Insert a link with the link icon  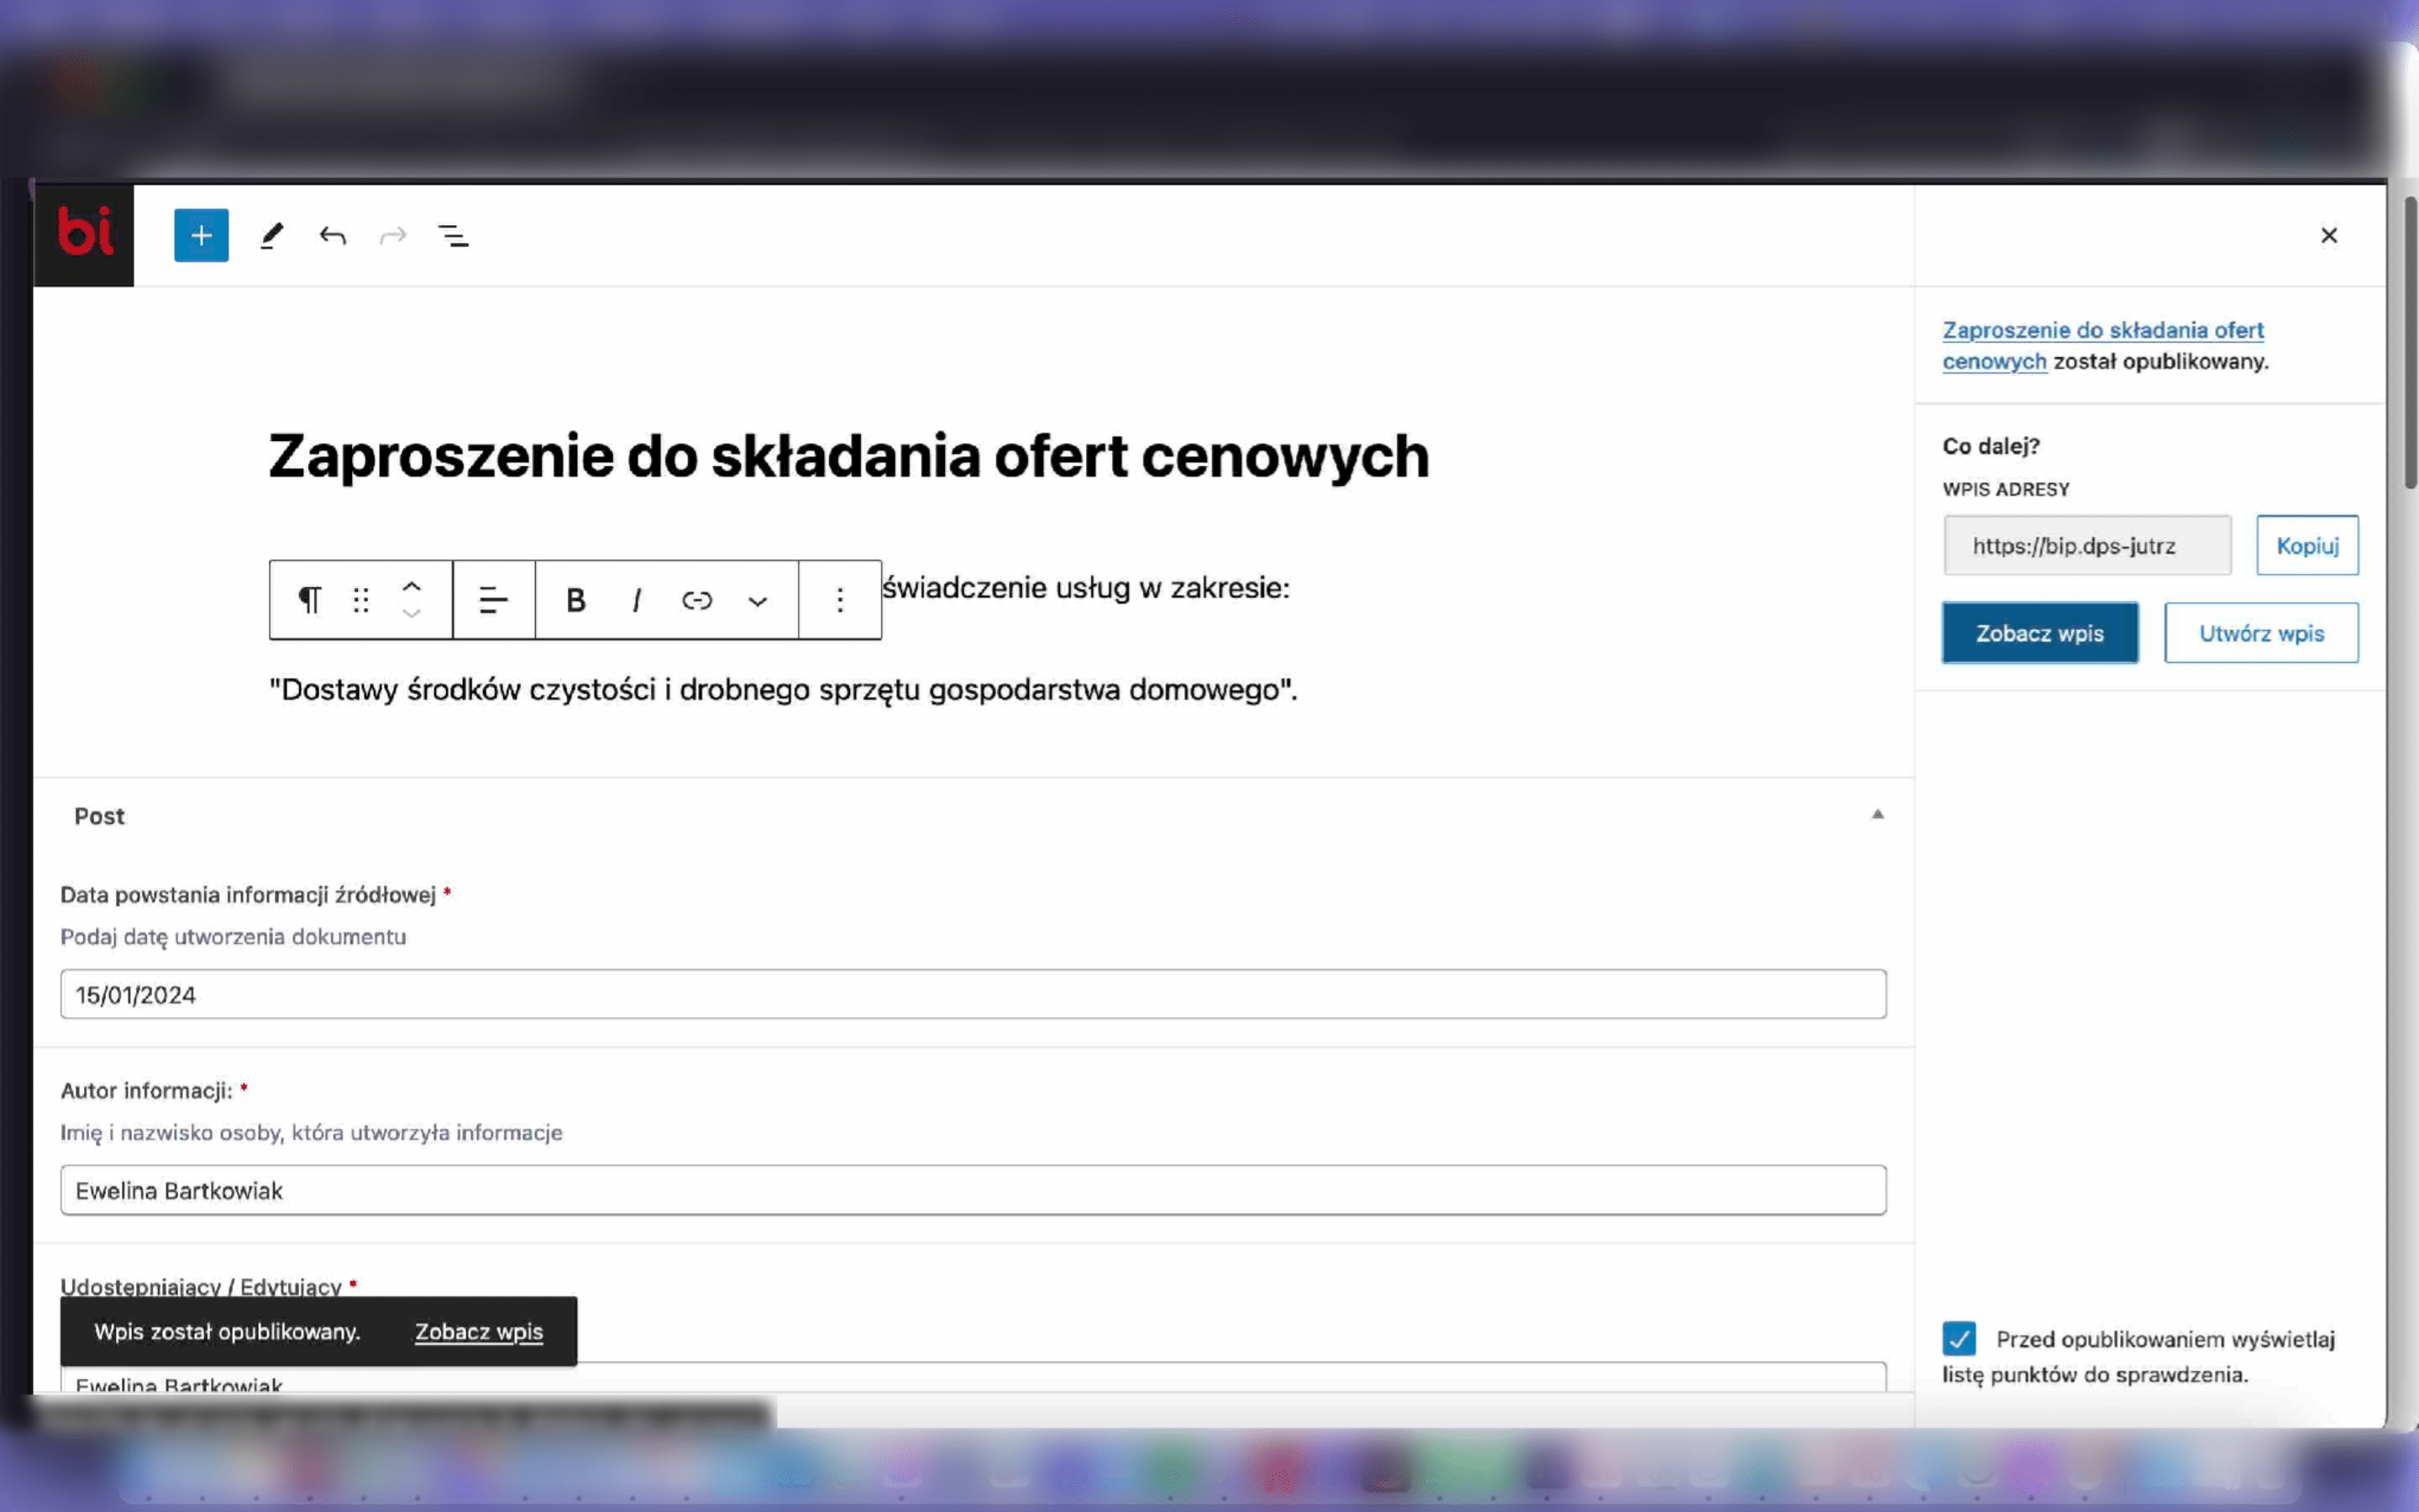pyautogui.click(x=696, y=600)
